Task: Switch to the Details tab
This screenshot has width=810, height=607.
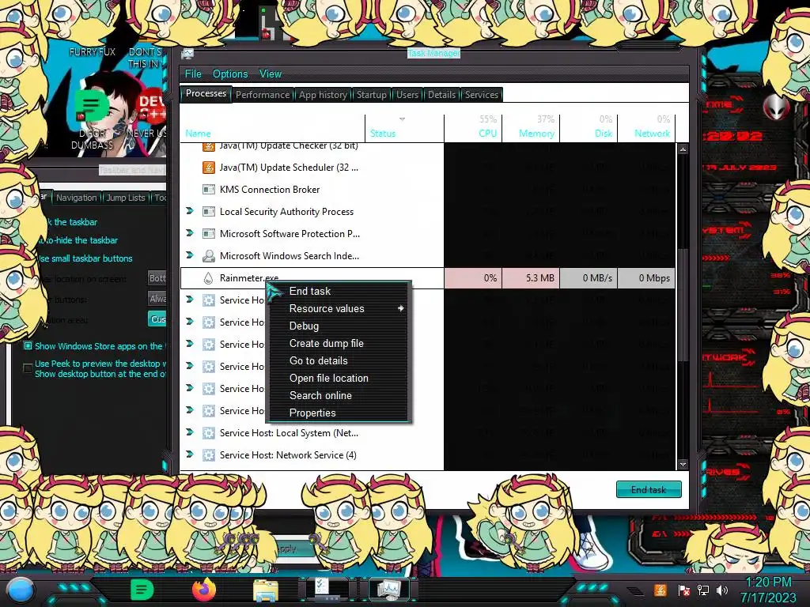Action: (441, 95)
